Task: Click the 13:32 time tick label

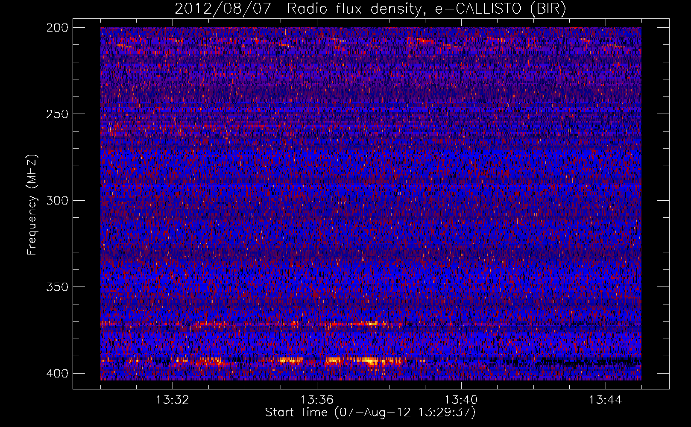Action: point(173,400)
